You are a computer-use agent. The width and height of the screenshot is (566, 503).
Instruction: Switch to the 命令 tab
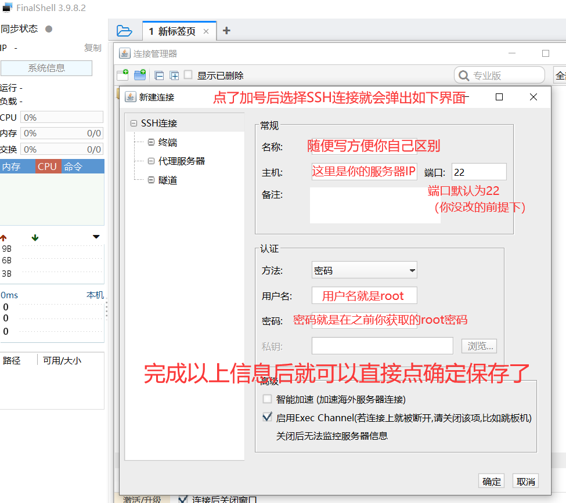tap(73, 167)
